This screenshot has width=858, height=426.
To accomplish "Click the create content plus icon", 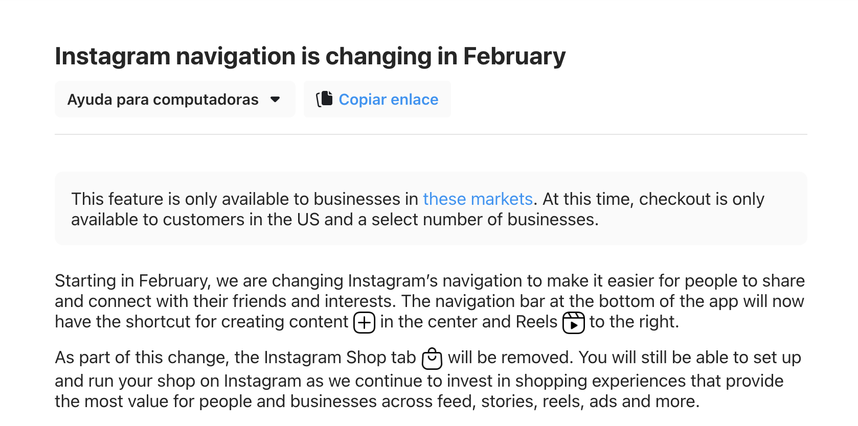I will pyautogui.click(x=364, y=323).
